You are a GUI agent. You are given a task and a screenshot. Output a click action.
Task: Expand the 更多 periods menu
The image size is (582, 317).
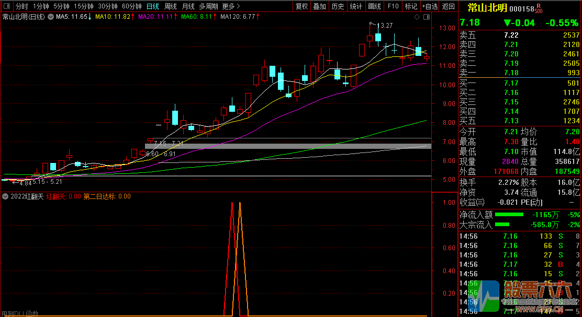(231, 6)
